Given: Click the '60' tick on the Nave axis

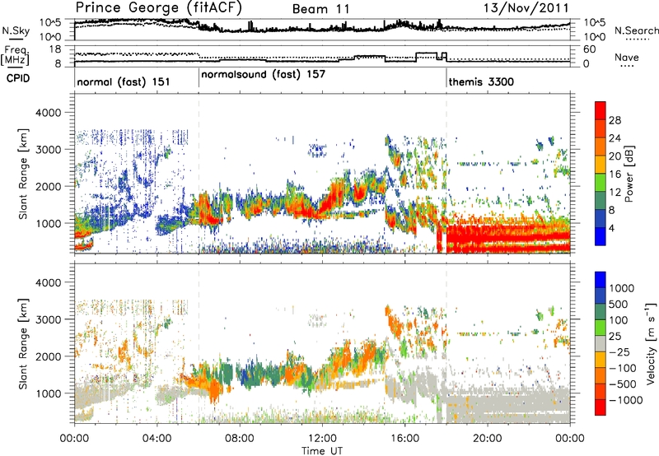Looking at the screenshot, I should pos(590,49).
